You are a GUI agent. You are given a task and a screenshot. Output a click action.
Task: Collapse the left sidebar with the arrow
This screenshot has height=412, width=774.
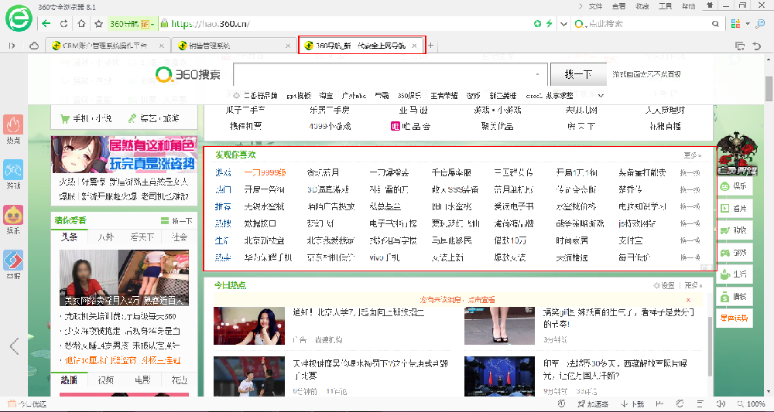click(14, 346)
